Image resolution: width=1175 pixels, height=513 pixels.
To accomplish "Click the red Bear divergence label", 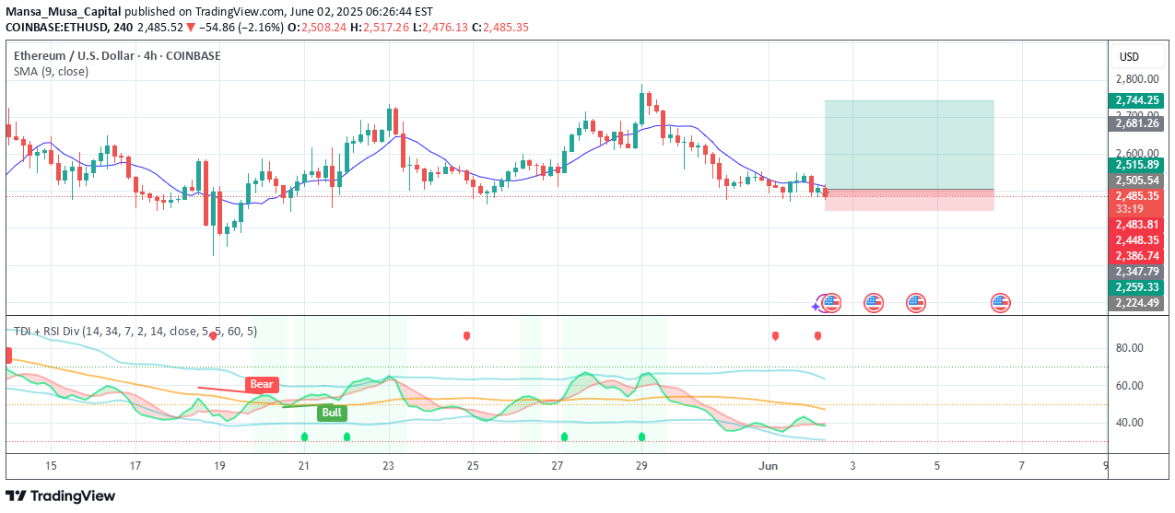I will (262, 384).
